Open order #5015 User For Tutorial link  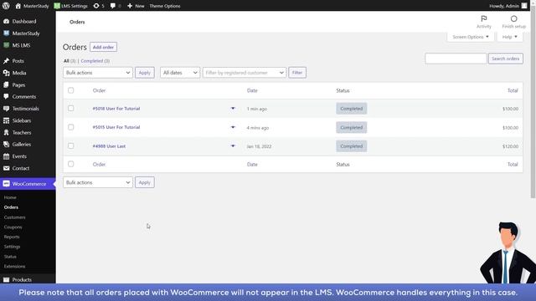click(x=116, y=127)
